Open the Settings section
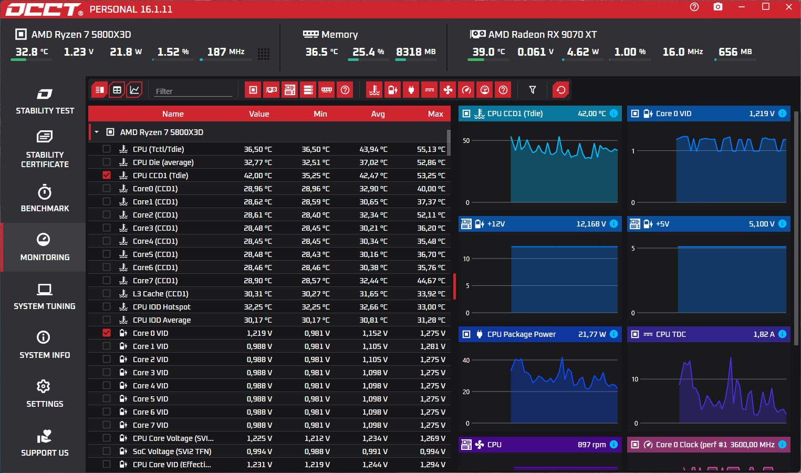 click(45, 394)
